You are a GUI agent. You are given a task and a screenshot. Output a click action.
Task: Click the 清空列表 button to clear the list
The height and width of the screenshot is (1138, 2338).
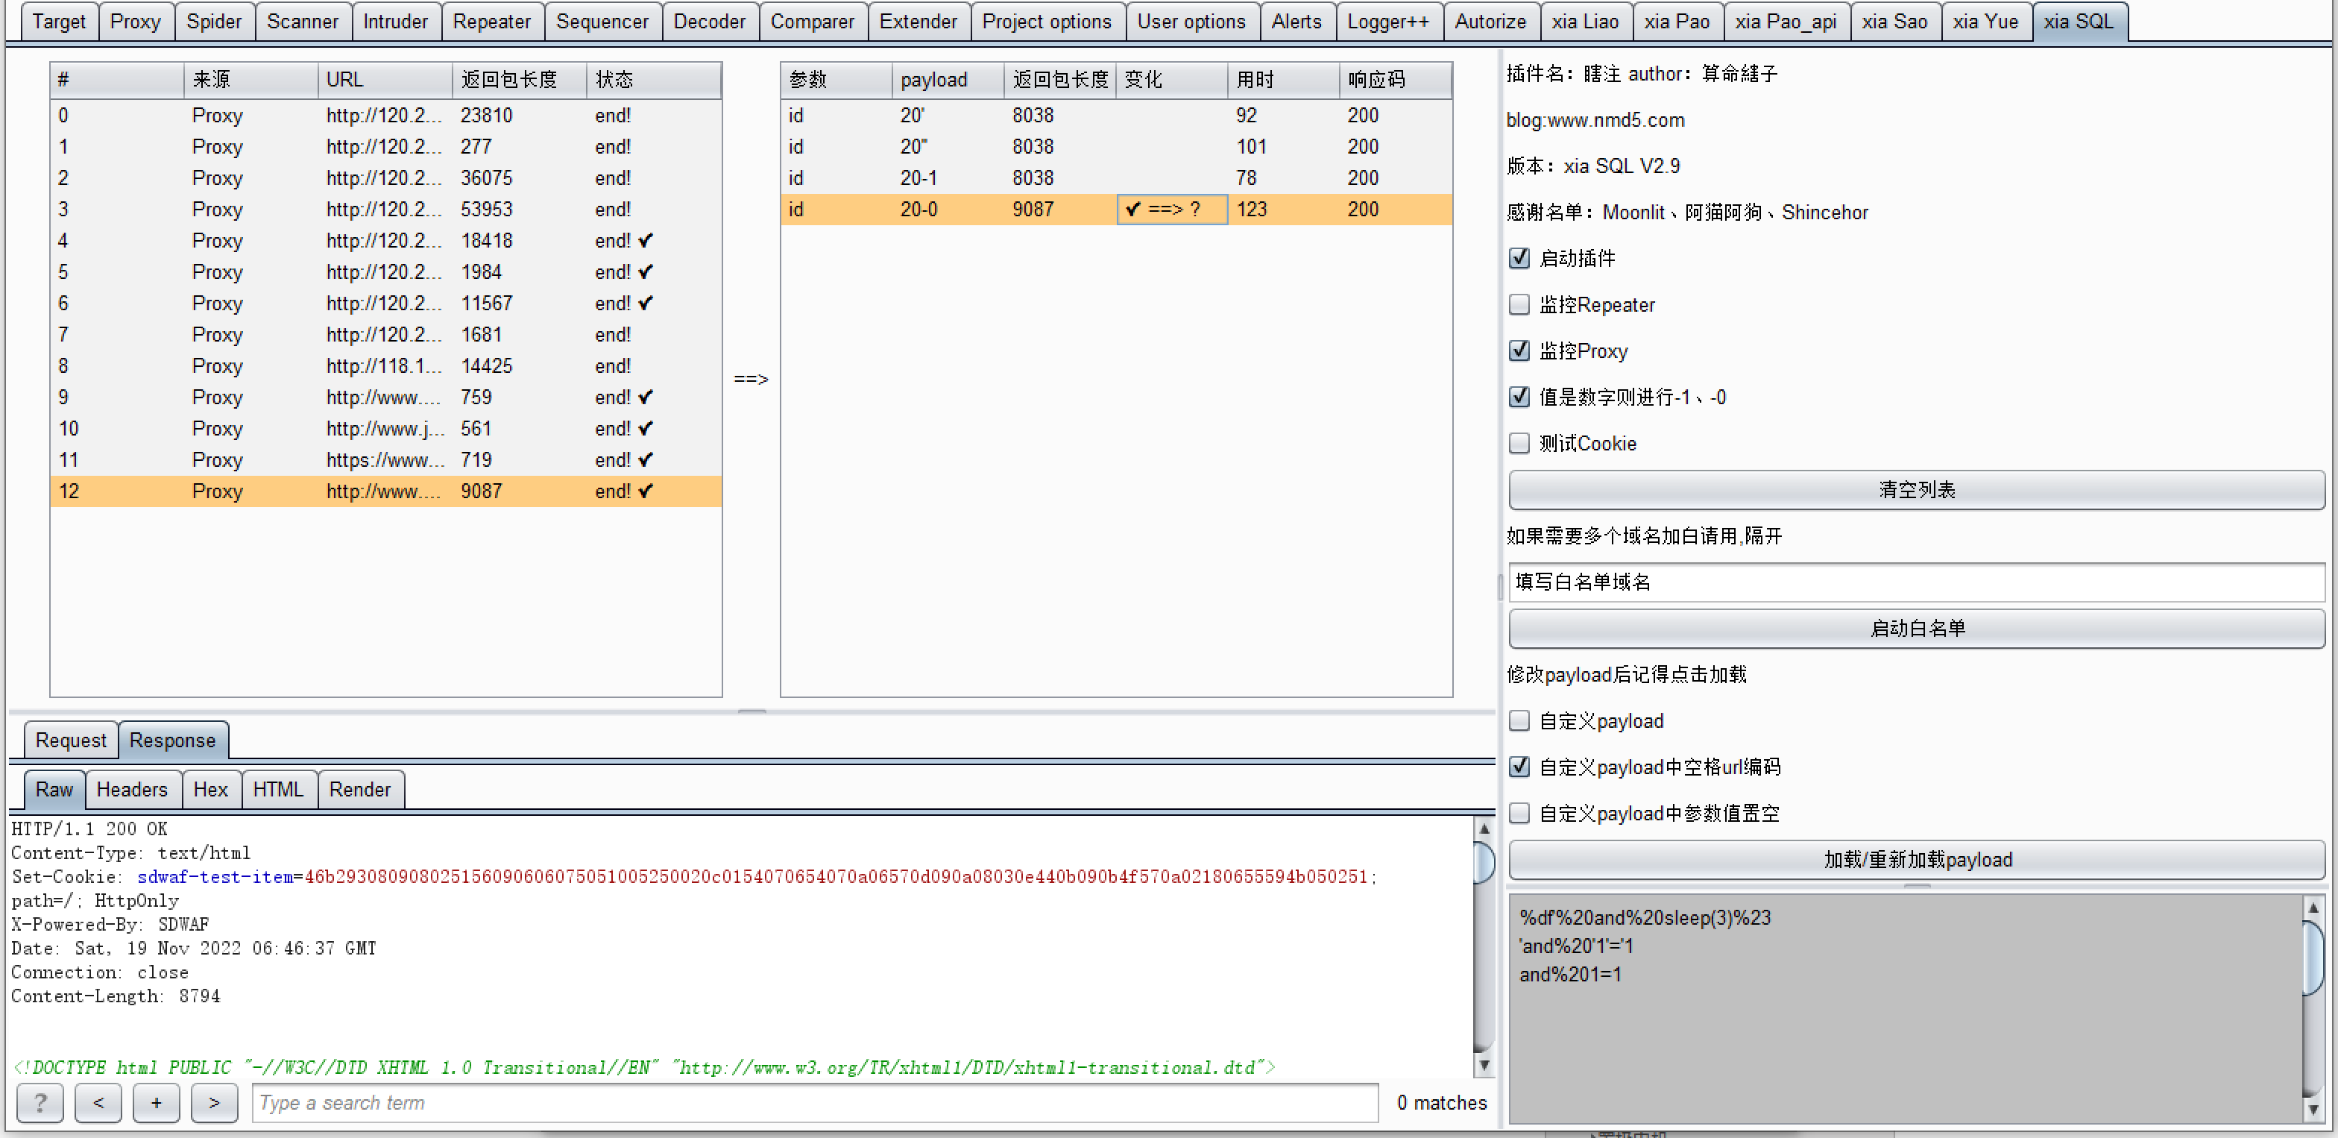click(1915, 490)
